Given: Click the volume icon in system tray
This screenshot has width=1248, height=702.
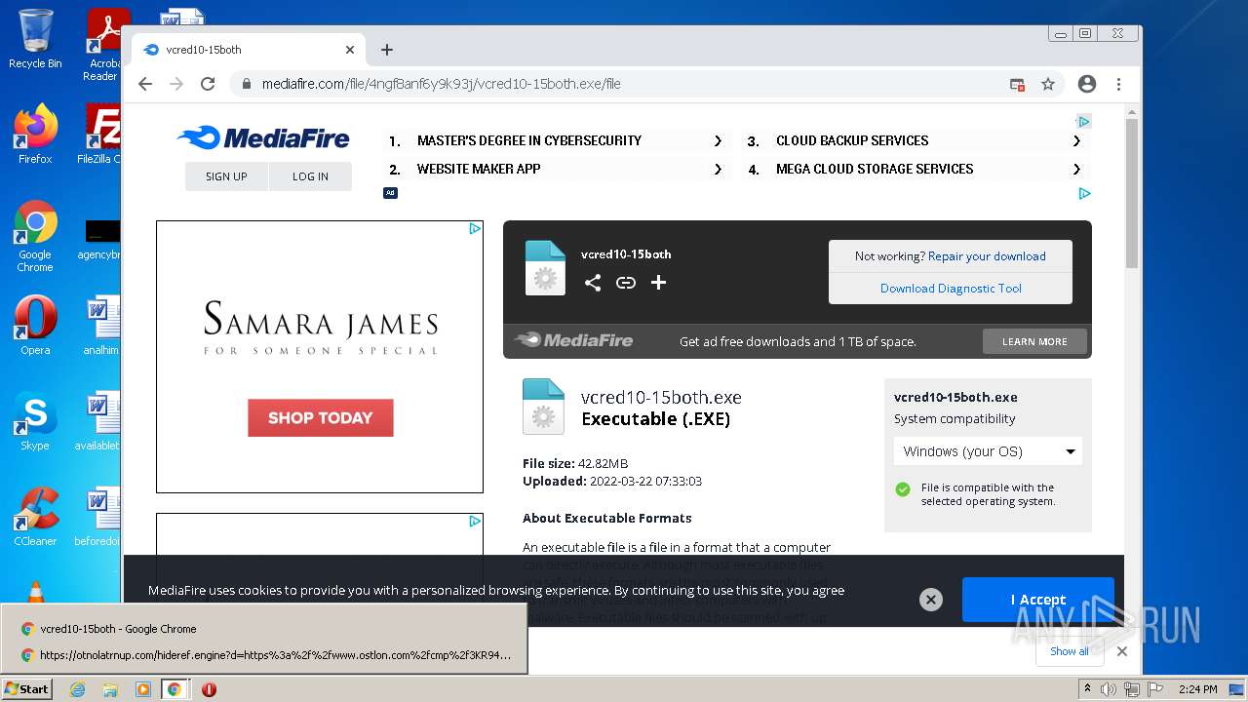Looking at the screenshot, I should tap(1110, 689).
